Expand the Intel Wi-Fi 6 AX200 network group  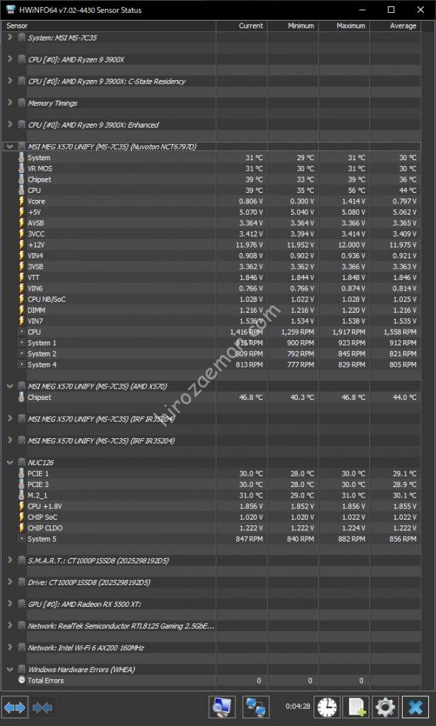coord(10,647)
